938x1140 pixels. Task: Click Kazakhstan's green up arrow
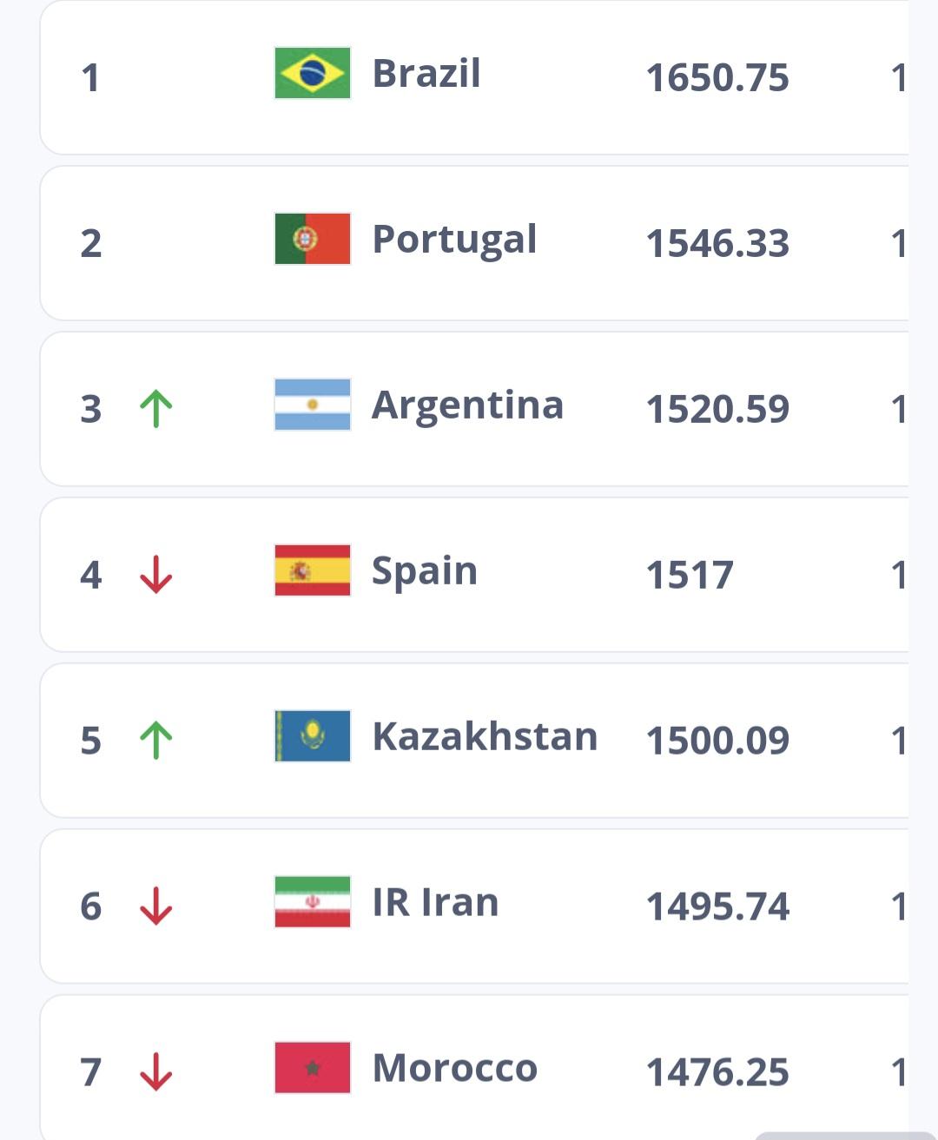156,740
